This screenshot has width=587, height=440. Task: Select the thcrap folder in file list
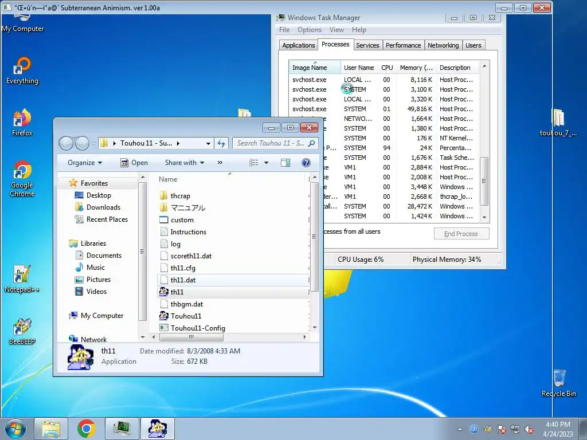pyautogui.click(x=180, y=196)
